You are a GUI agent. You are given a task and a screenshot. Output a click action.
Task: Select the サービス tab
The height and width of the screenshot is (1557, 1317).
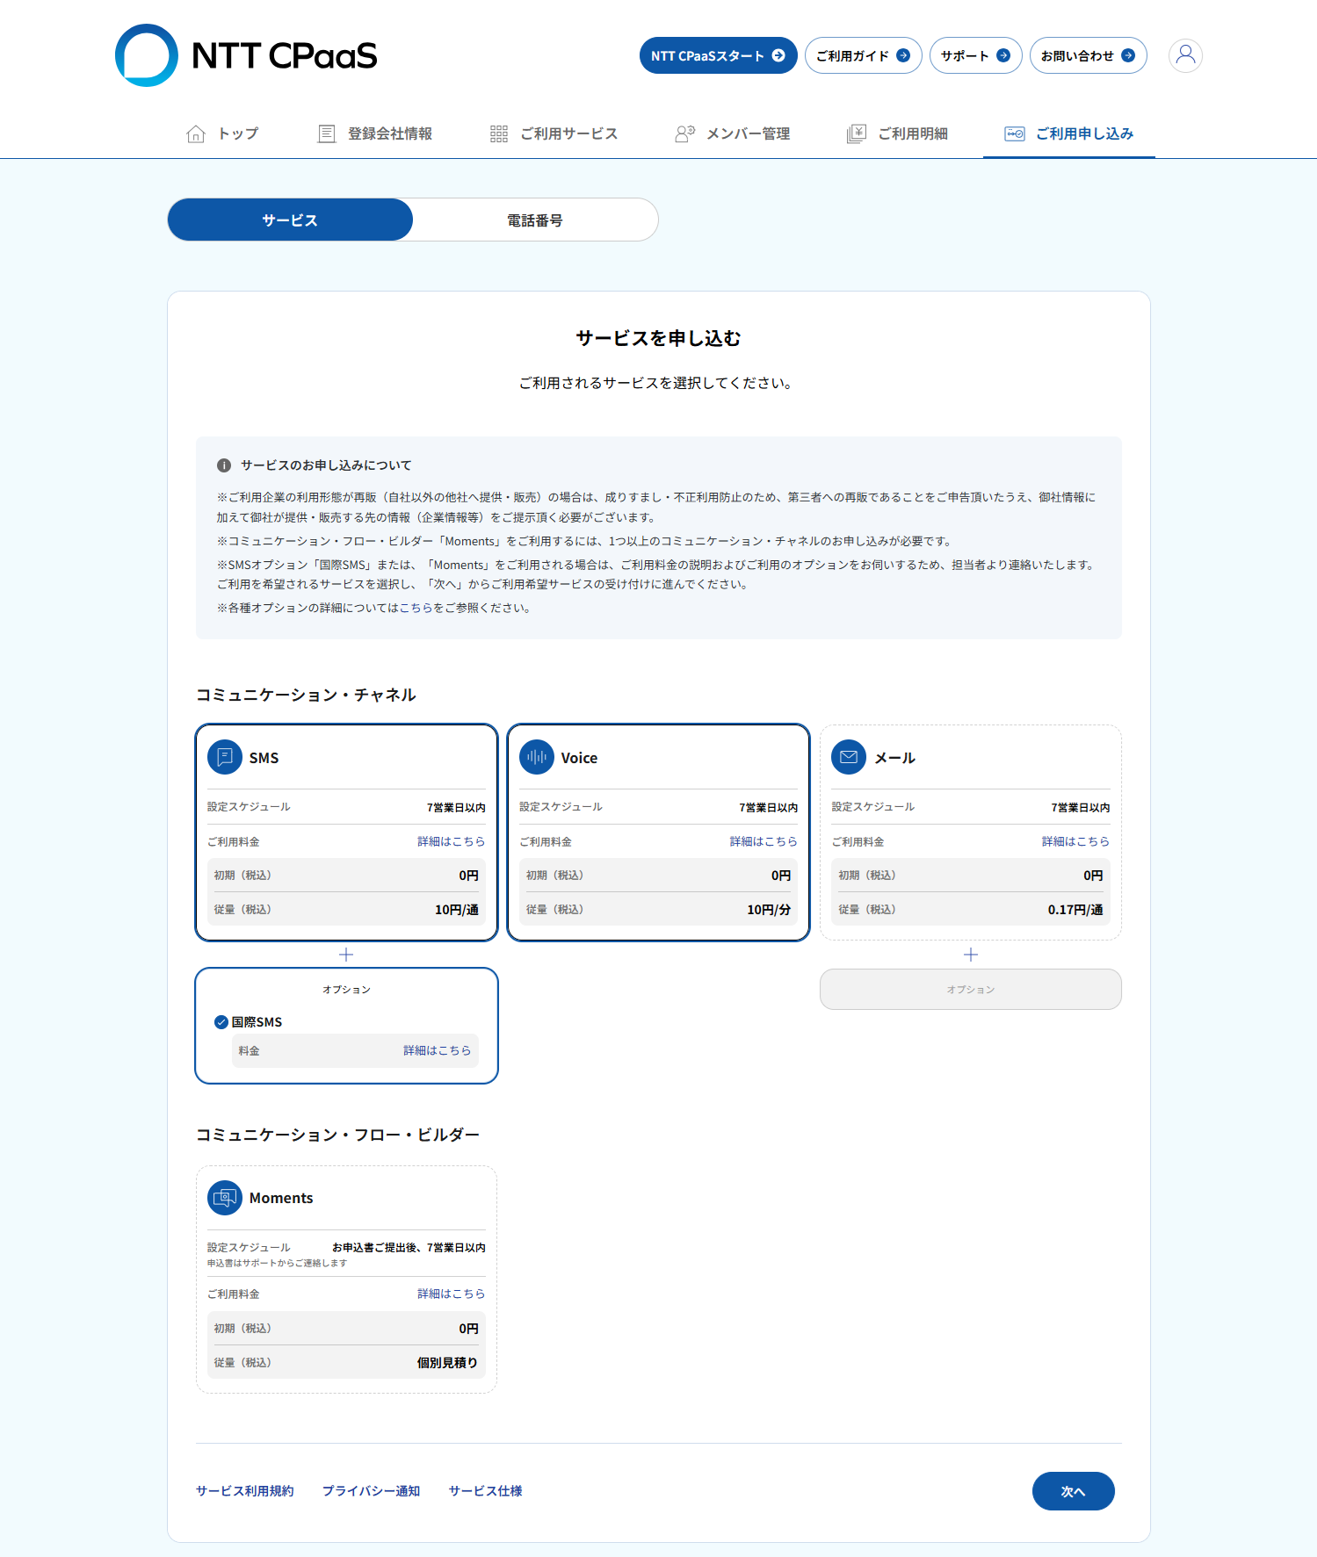(x=290, y=220)
